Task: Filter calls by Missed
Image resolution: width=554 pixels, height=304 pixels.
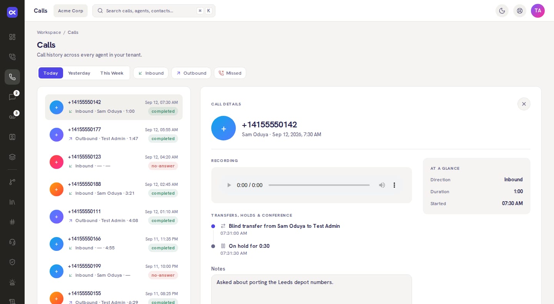Action: (230, 73)
